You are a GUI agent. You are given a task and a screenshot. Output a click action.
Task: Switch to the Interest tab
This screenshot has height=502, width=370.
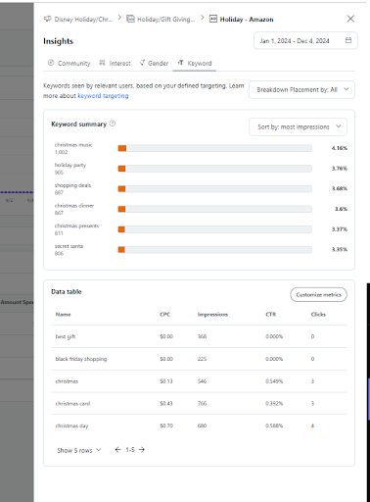[115, 63]
